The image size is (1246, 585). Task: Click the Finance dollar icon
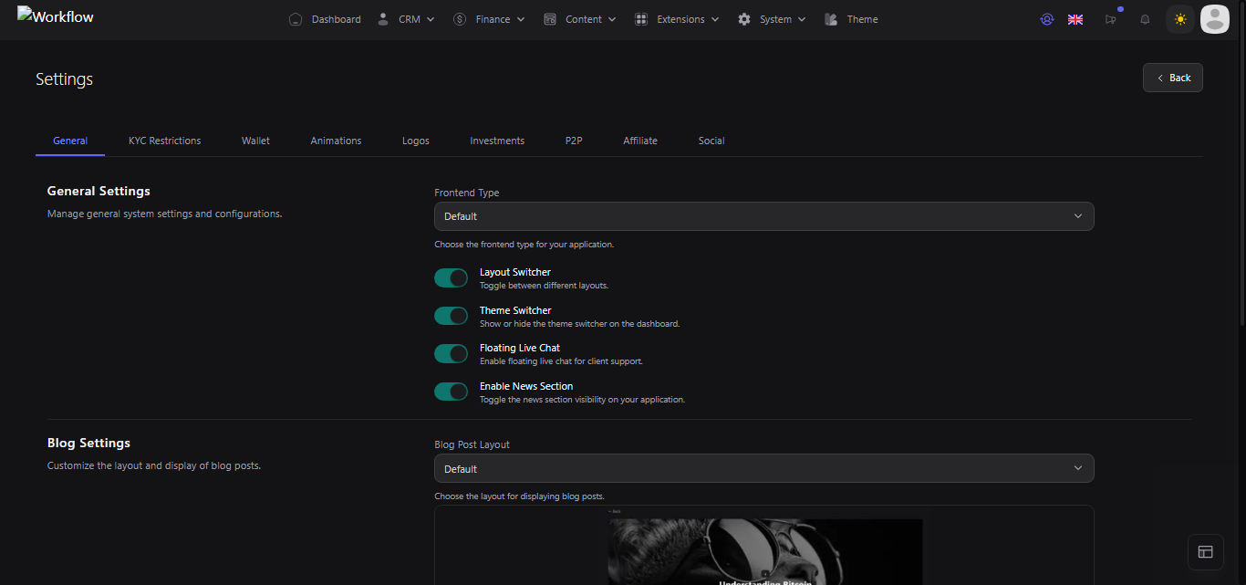coord(460,19)
